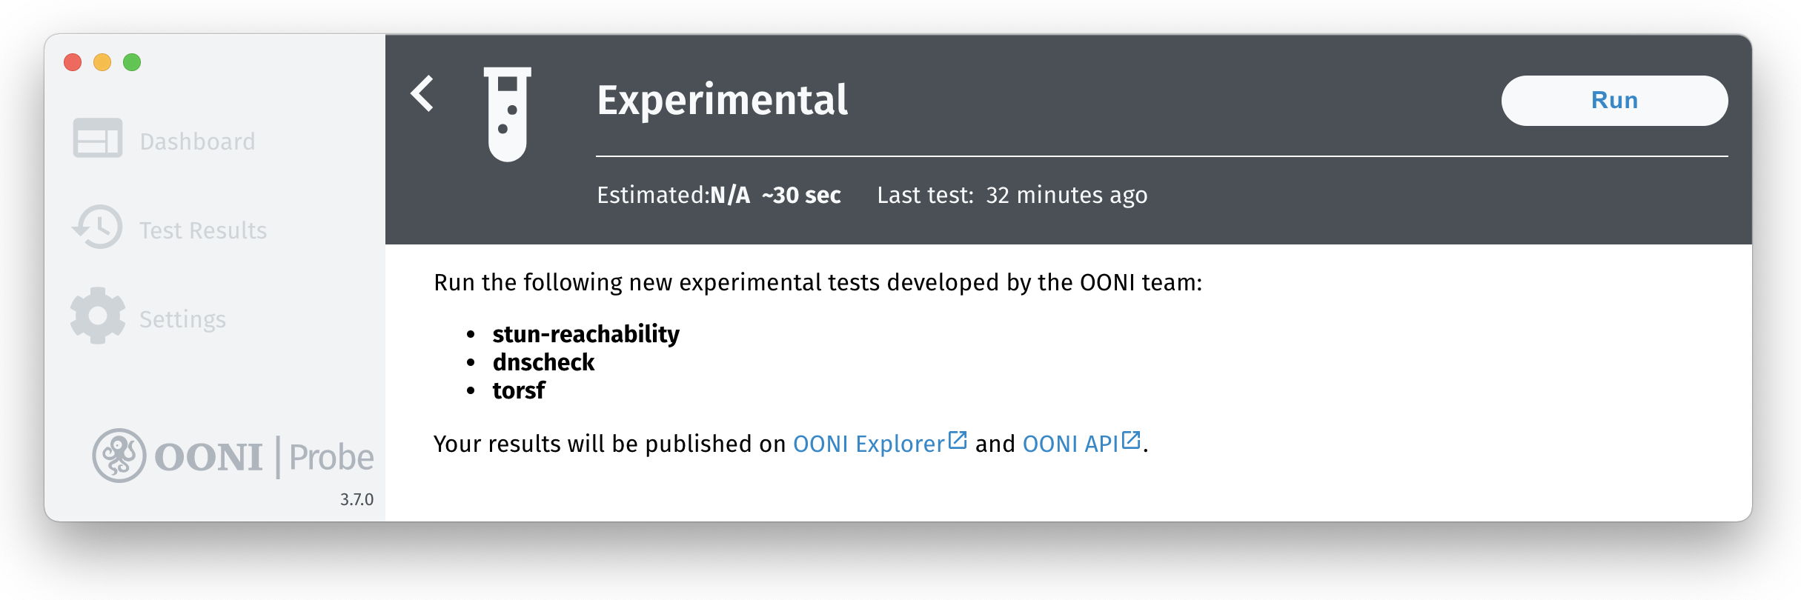Open the OONI Explorer link
1801x600 pixels.
(868, 444)
